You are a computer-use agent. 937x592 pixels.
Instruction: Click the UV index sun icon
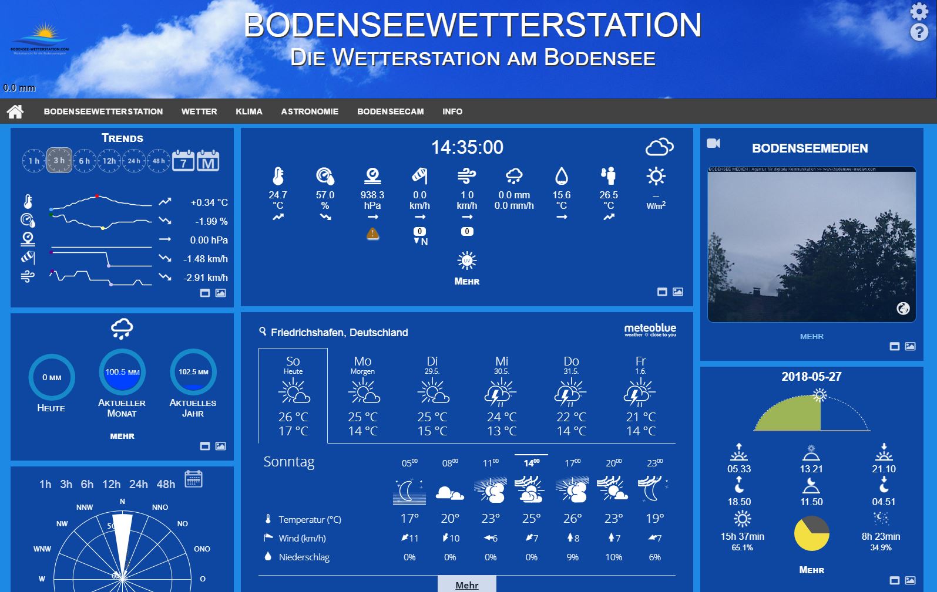click(x=467, y=261)
